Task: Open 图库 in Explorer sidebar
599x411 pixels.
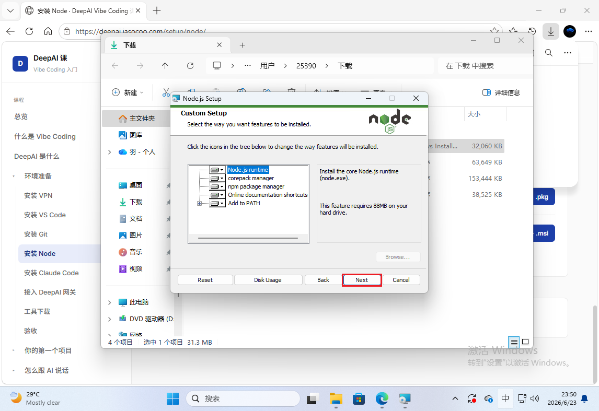Action: [x=131, y=135]
